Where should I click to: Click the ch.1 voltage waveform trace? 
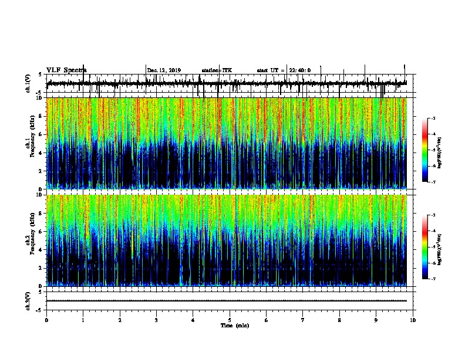227,83
